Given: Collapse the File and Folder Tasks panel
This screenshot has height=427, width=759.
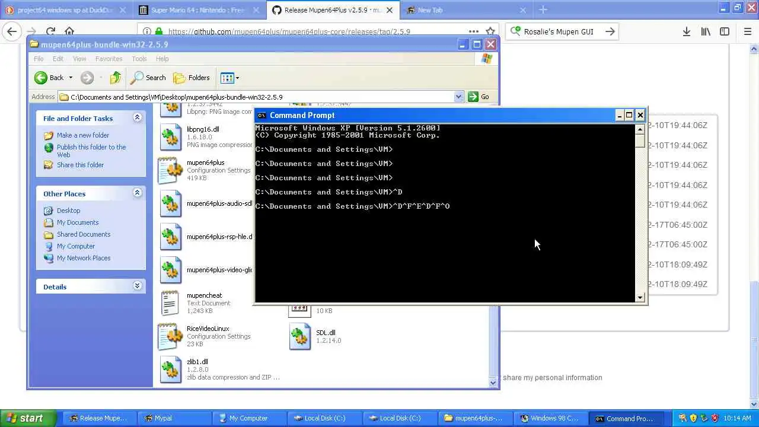Looking at the screenshot, I should coord(137,117).
